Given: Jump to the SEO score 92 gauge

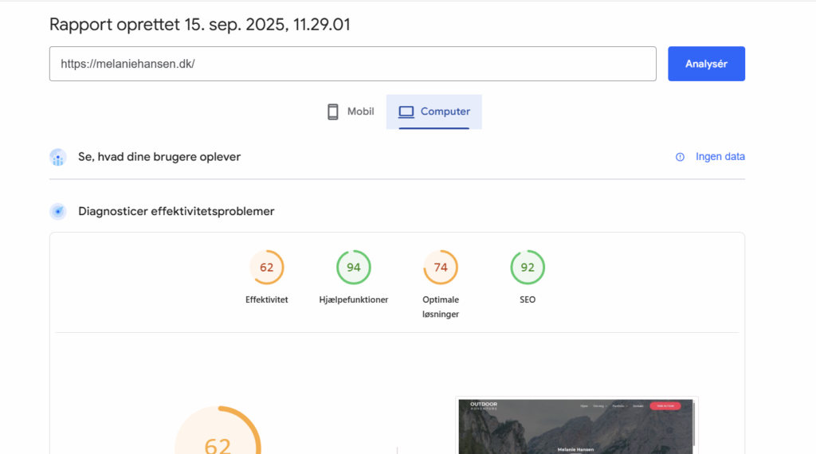Looking at the screenshot, I should coord(528,268).
